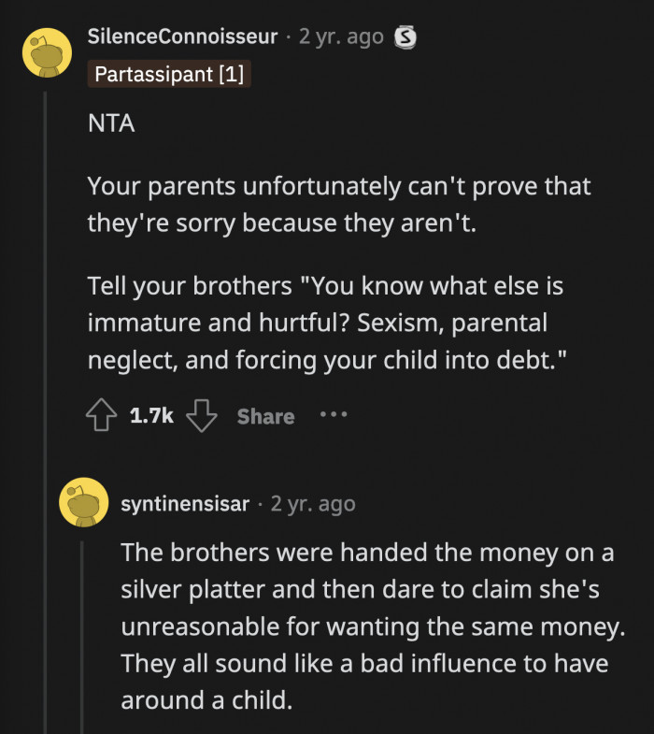Open syntinensisar's avatar
Screen dimensions: 654x734
coord(84,502)
